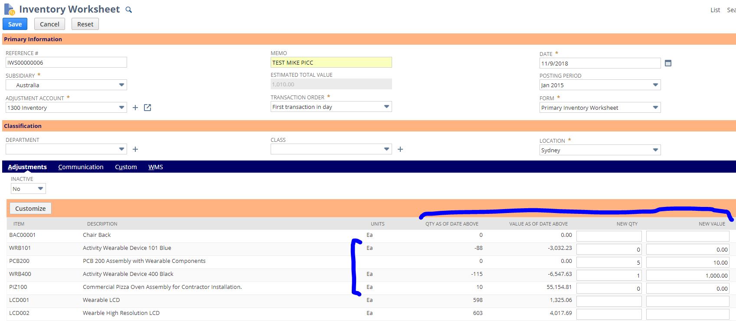Switch to the Communication tab
This screenshot has width=736, height=321.
81,167
